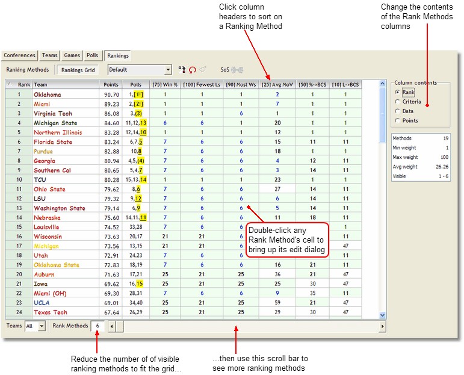Sort by the [10] L->BCS header

pos(345,85)
